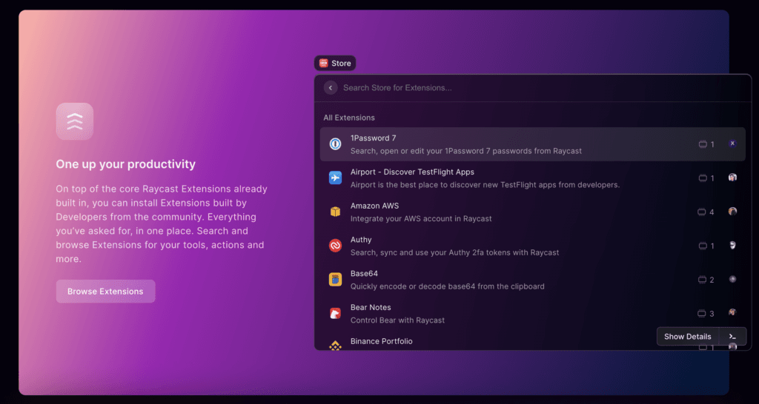Select the Bear Notes title
This screenshot has width=759, height=404.
click(x=371, y=307)
